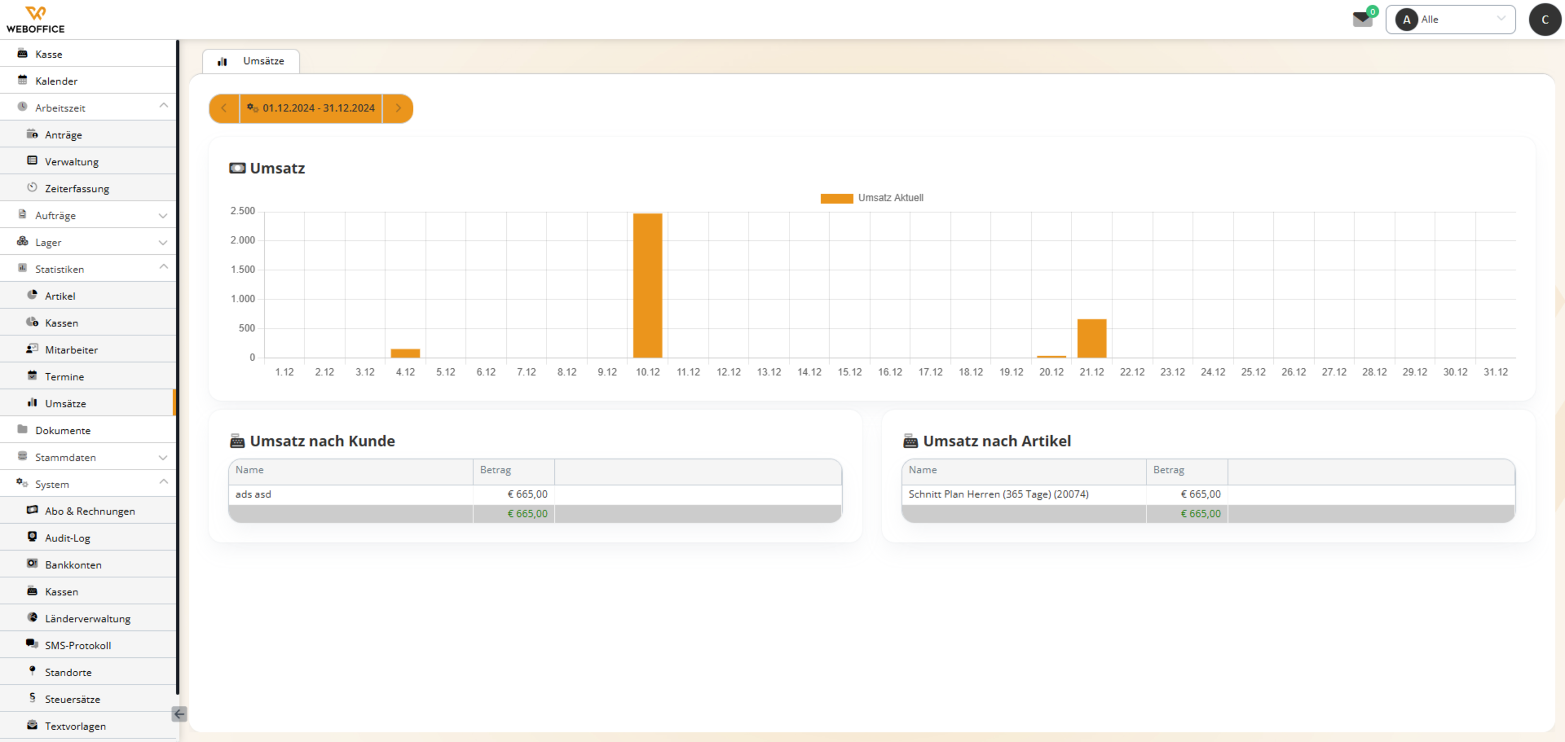Viewport: 1565px width, 742px height.
Task: Click the Abo & Rechnungen money icon
Action: click(x=32, y=509)
